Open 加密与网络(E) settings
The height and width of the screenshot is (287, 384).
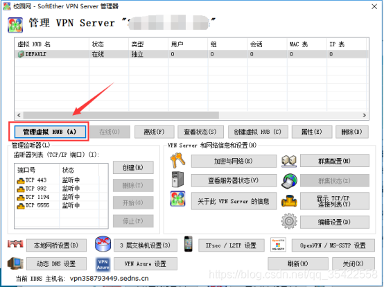coord(234,161)
